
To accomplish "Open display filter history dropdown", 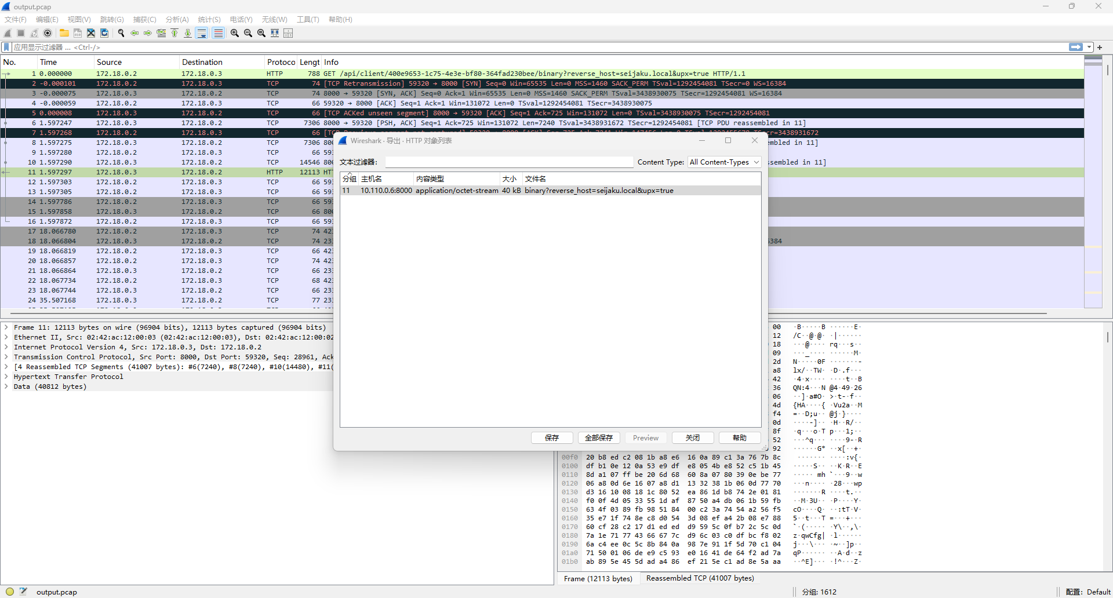I will (1089, 47).
